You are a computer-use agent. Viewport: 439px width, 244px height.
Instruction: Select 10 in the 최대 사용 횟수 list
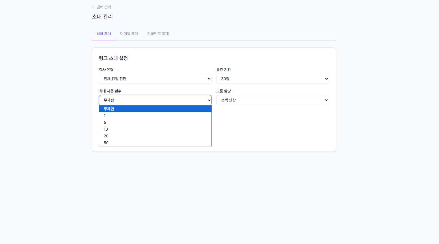155,129
